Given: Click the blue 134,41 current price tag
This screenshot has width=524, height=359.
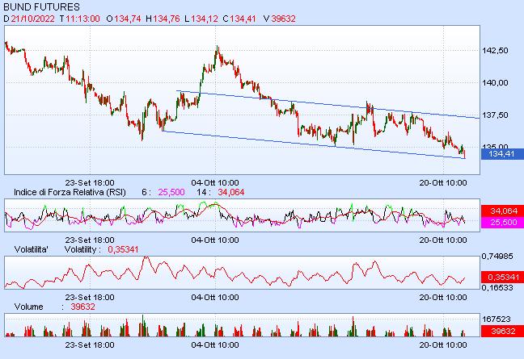Looking at the screenshot, I should pyautogui.click(x=502, y=154).
